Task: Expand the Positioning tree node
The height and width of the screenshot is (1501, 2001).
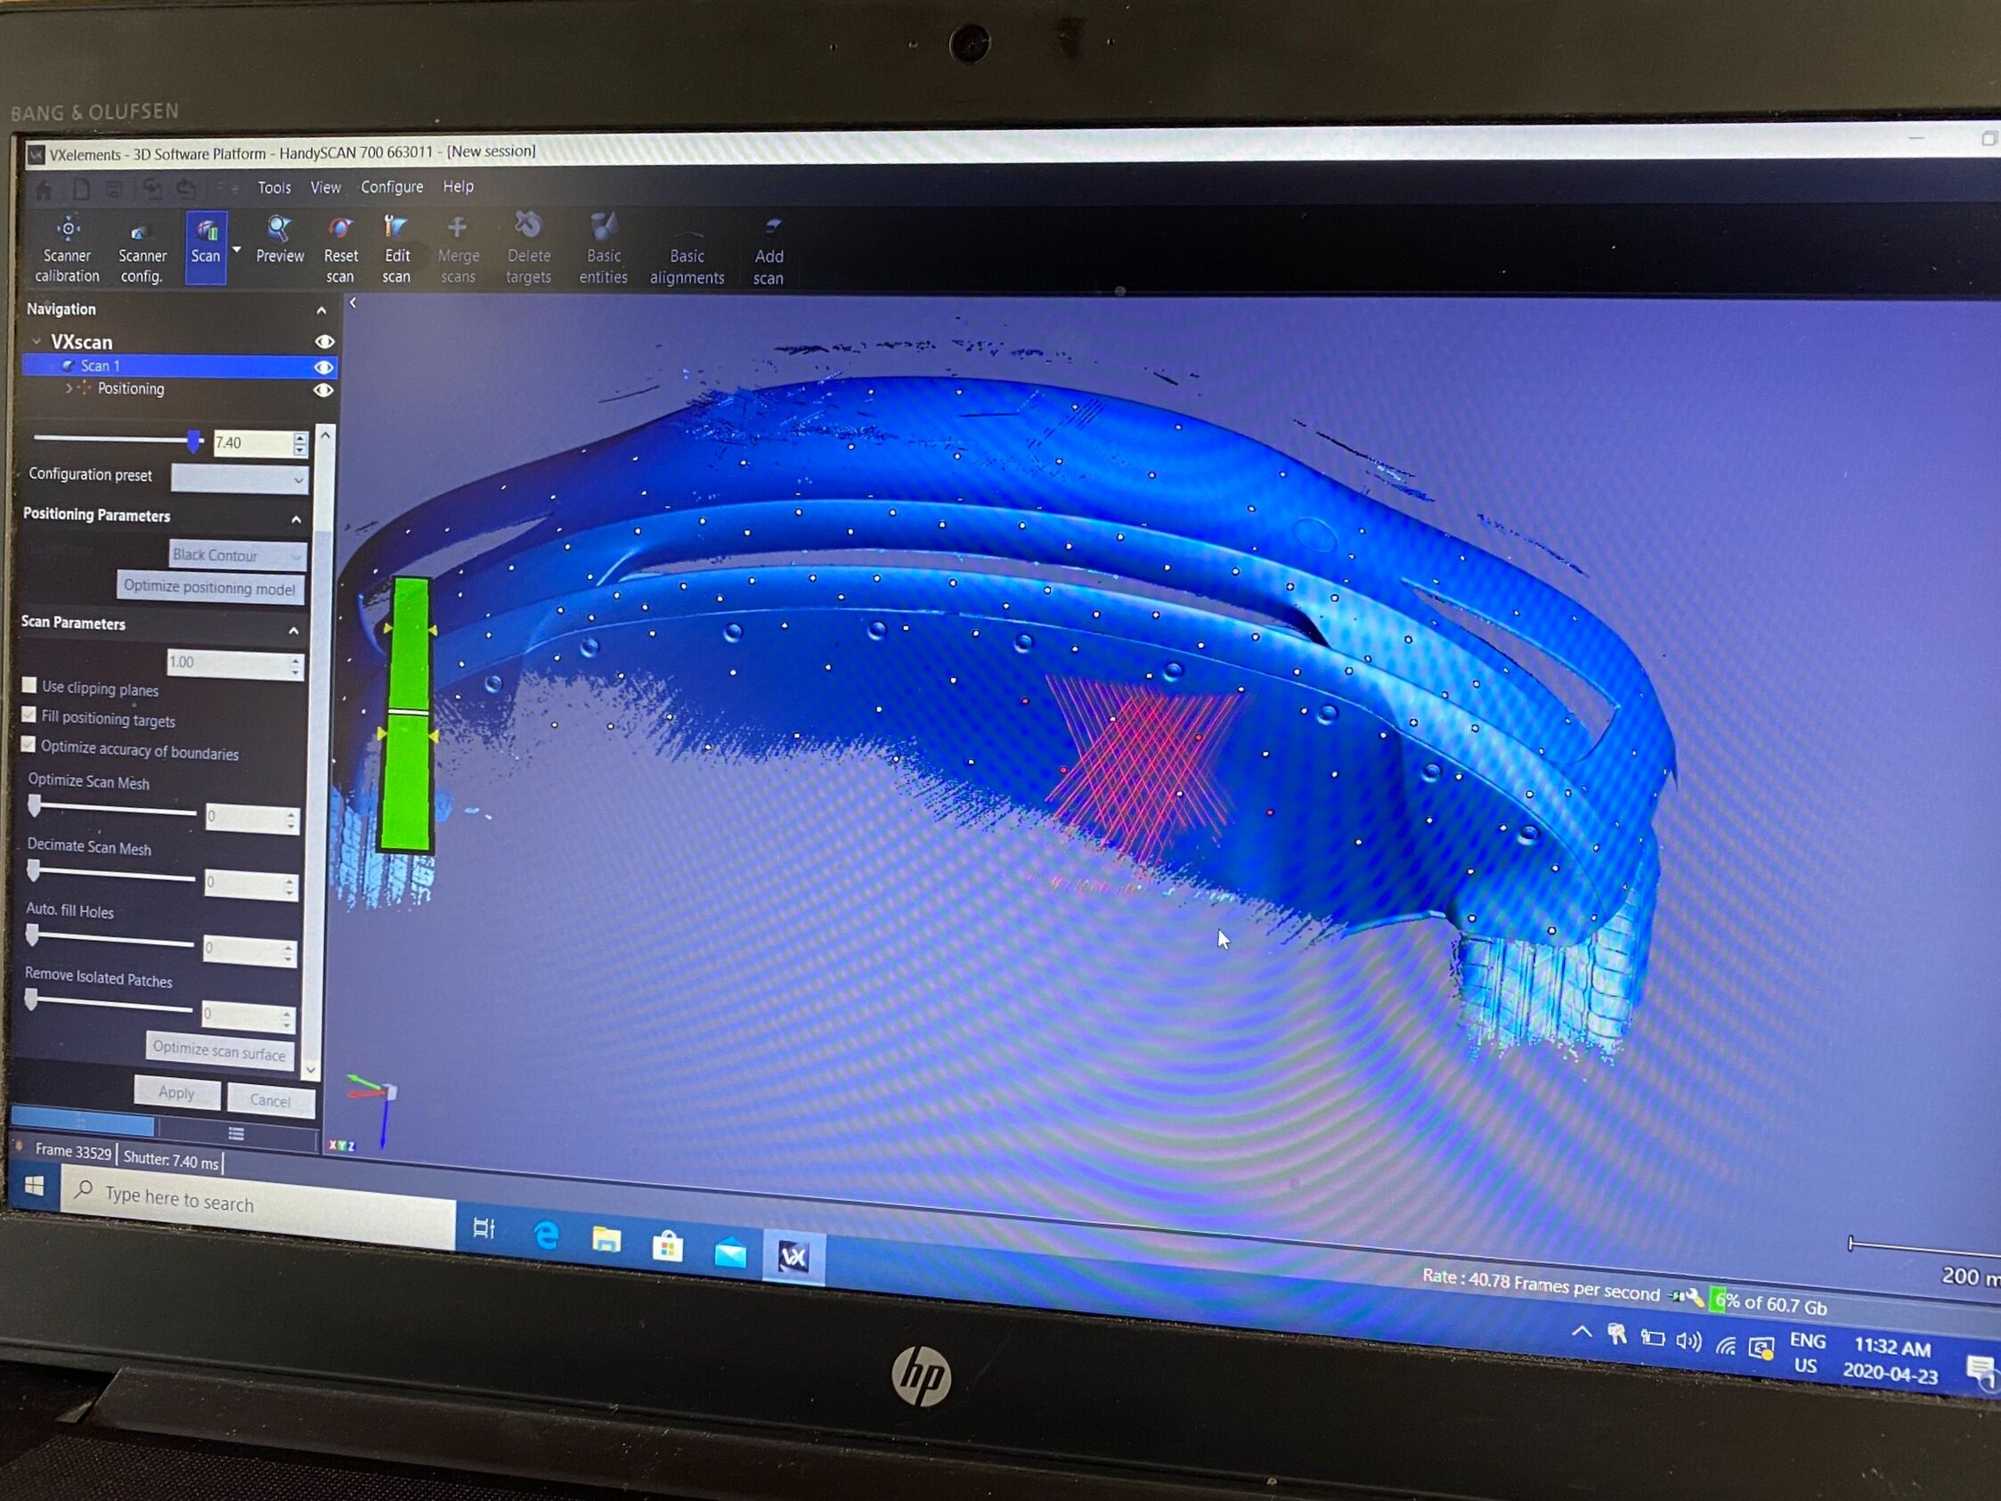Action: 69,388
